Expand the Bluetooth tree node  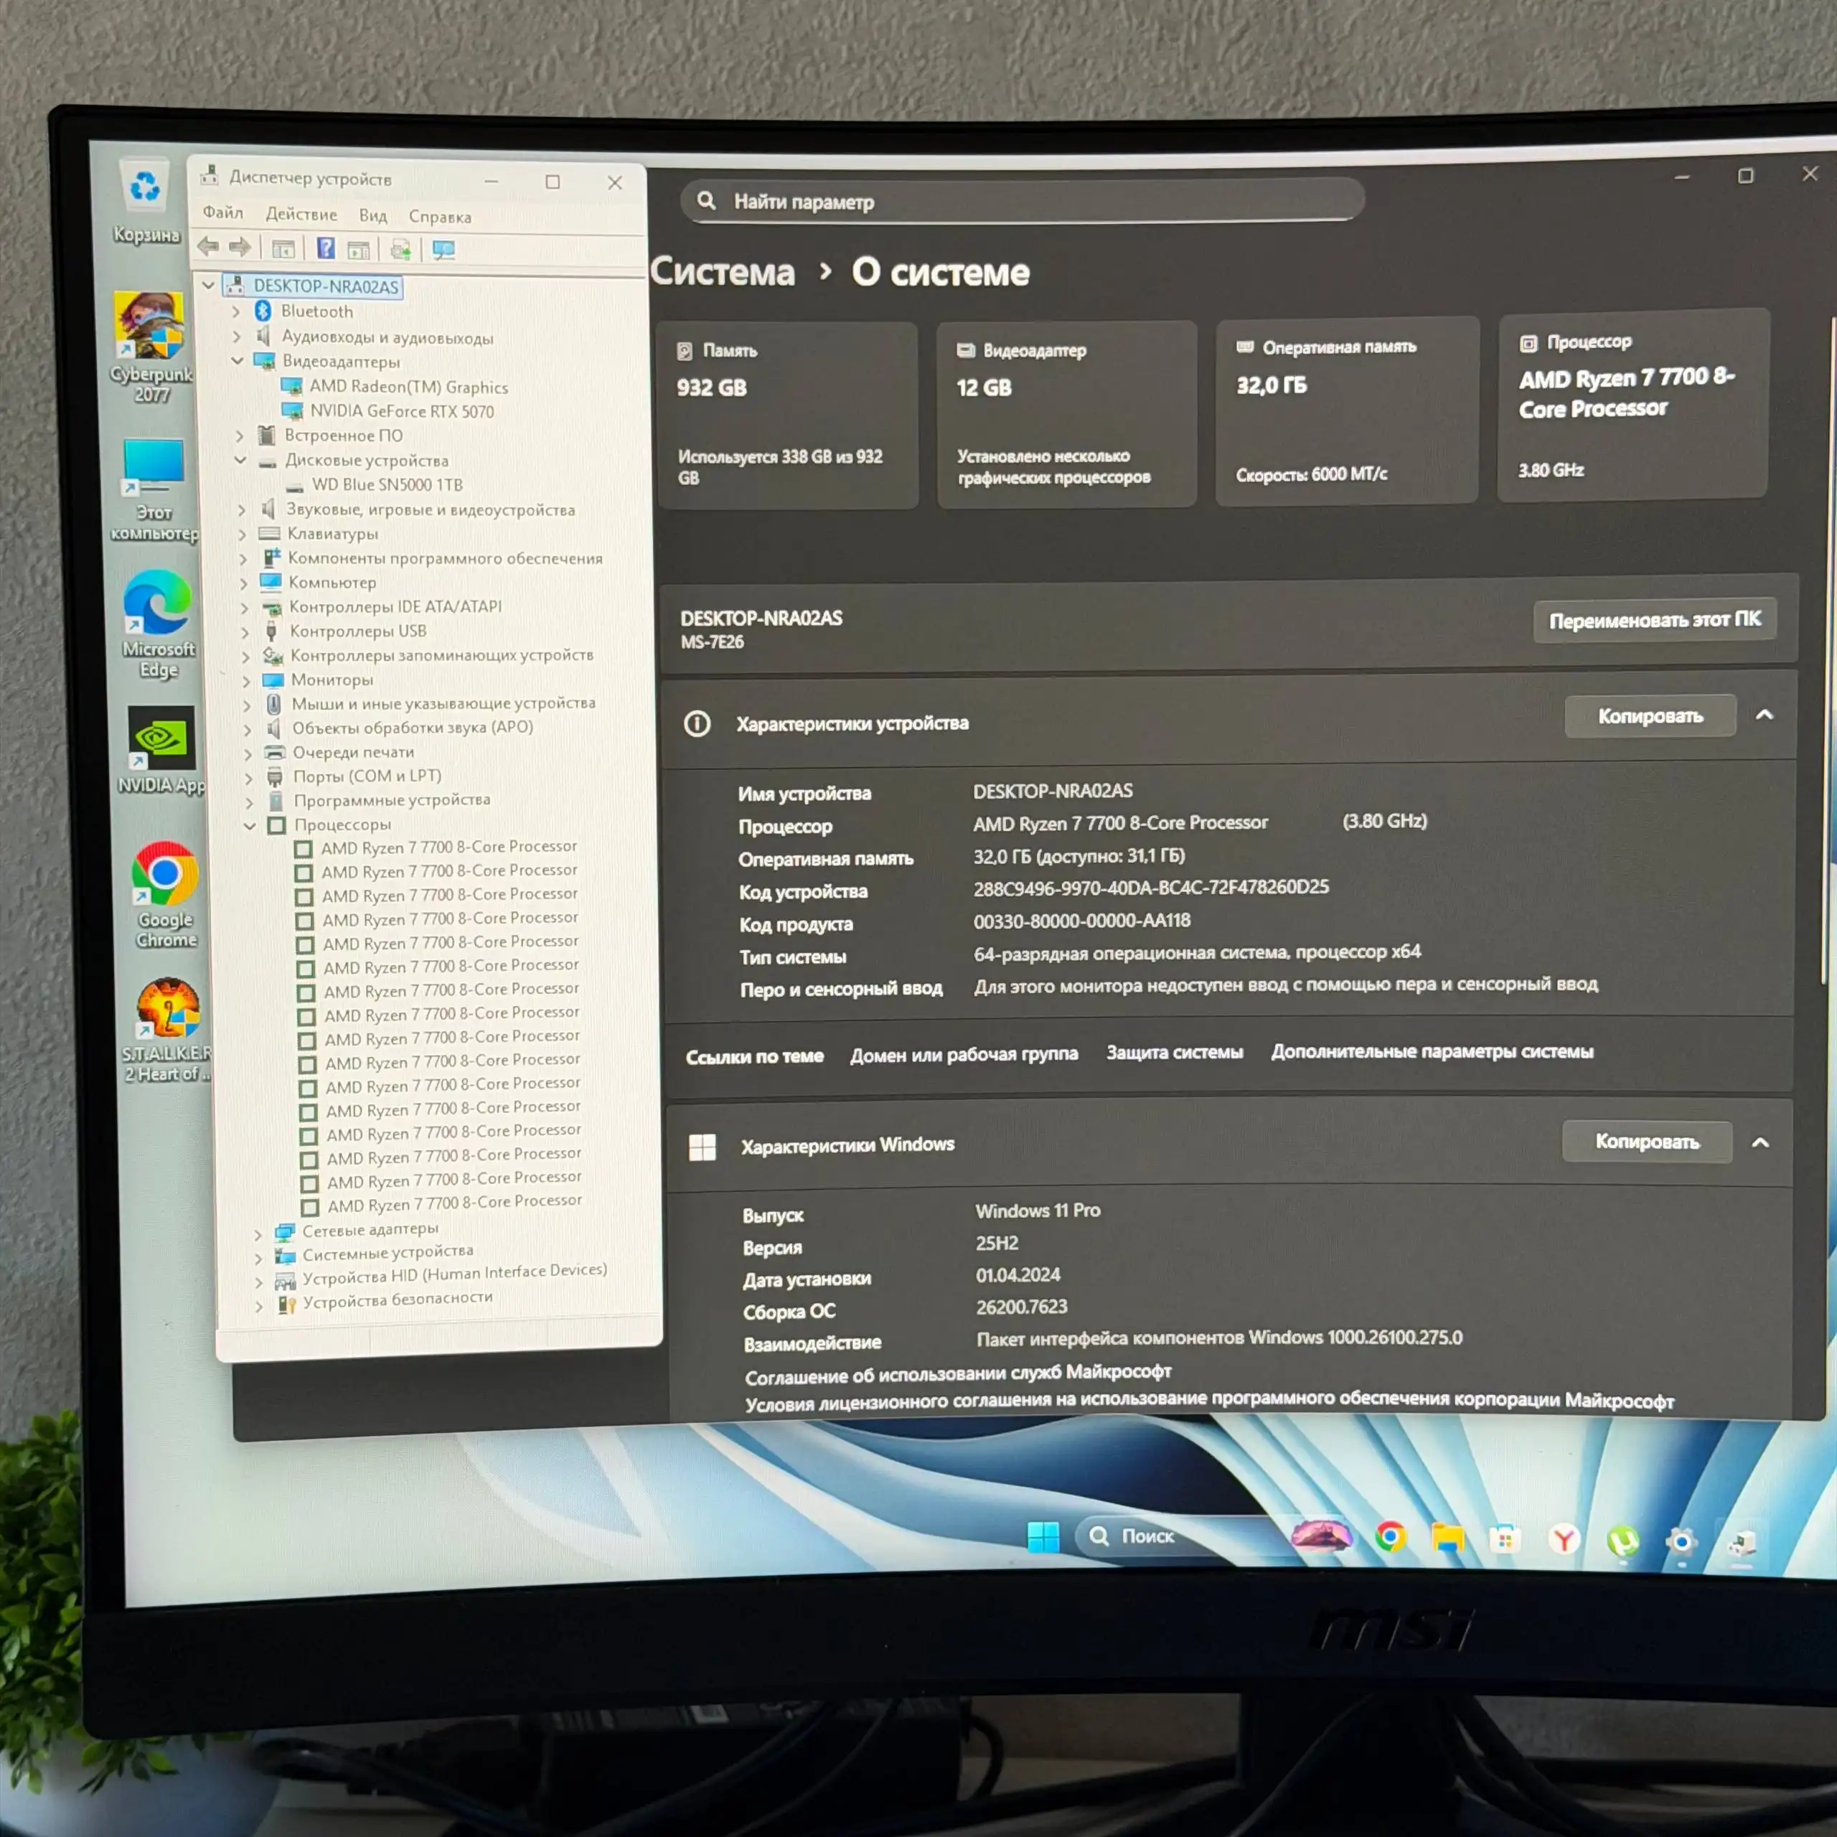pyautogui.click(x=236, y=311)
